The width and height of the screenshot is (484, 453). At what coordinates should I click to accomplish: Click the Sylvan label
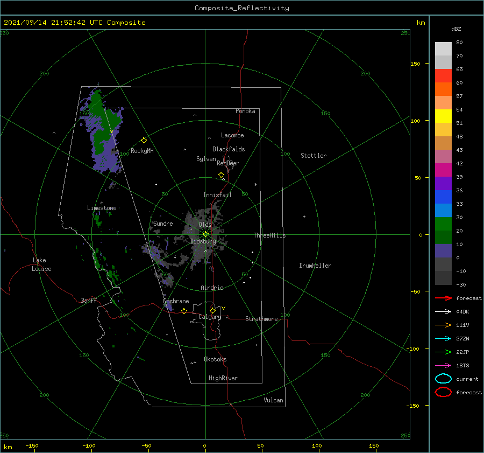(x=206, y=159)
